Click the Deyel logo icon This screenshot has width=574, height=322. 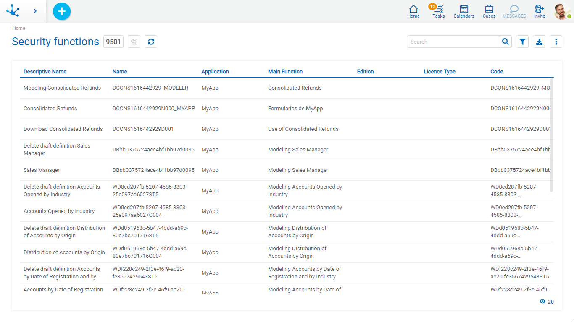point(13,11)
